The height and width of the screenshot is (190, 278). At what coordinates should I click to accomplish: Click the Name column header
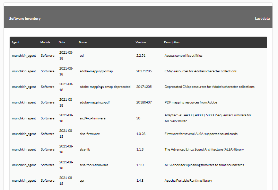83,42
